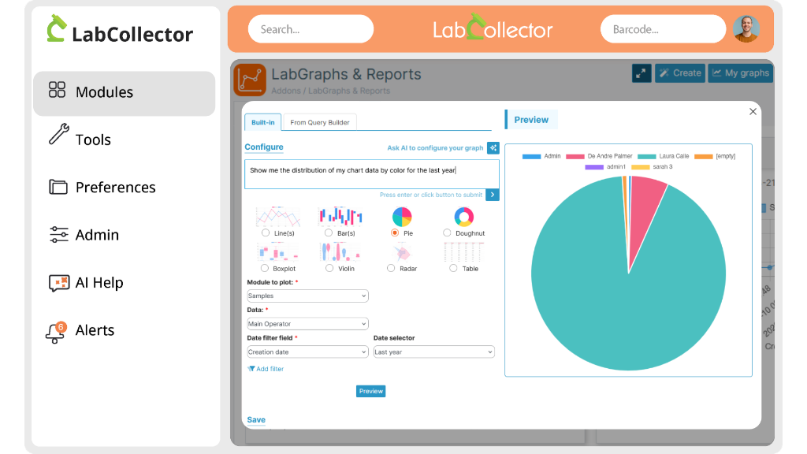
Task: Open the user profile avatar
Action: 746,29
